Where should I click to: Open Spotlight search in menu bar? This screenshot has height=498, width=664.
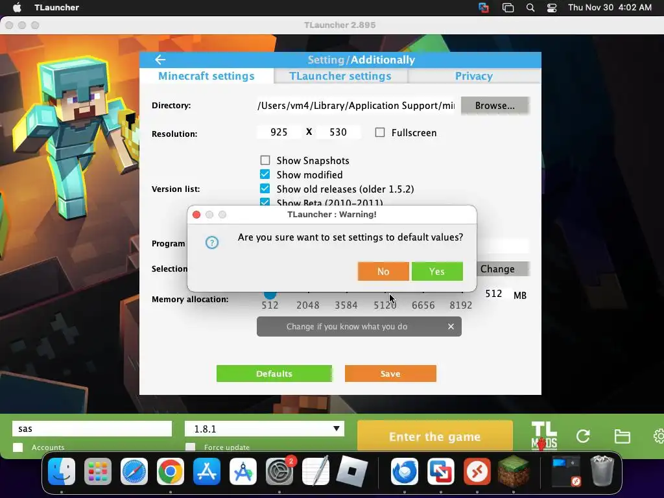[530, 8]
